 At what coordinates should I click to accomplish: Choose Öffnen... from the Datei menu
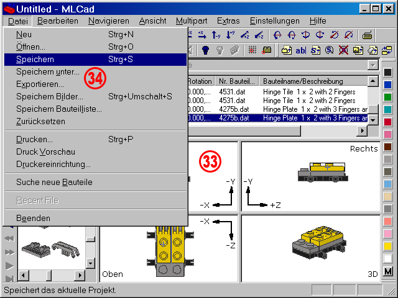95,47
